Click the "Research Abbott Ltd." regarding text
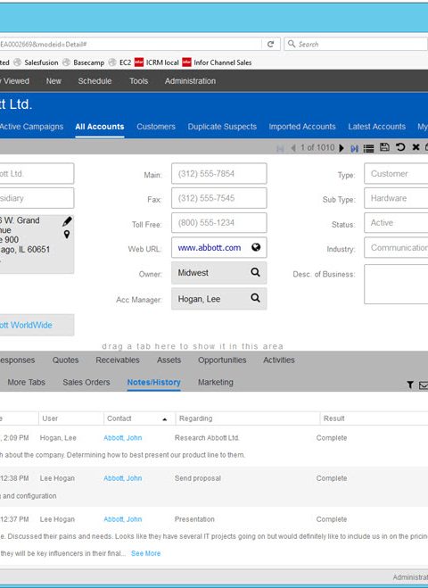 pos(207,437)
